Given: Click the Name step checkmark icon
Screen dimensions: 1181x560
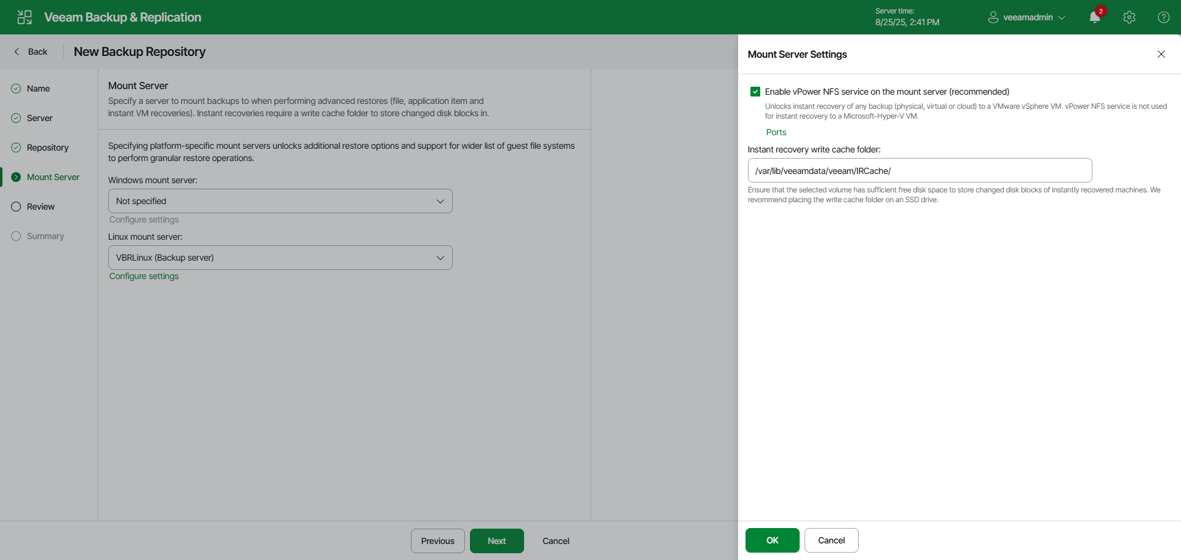Looking at the screenshot, I should (16, 89).
